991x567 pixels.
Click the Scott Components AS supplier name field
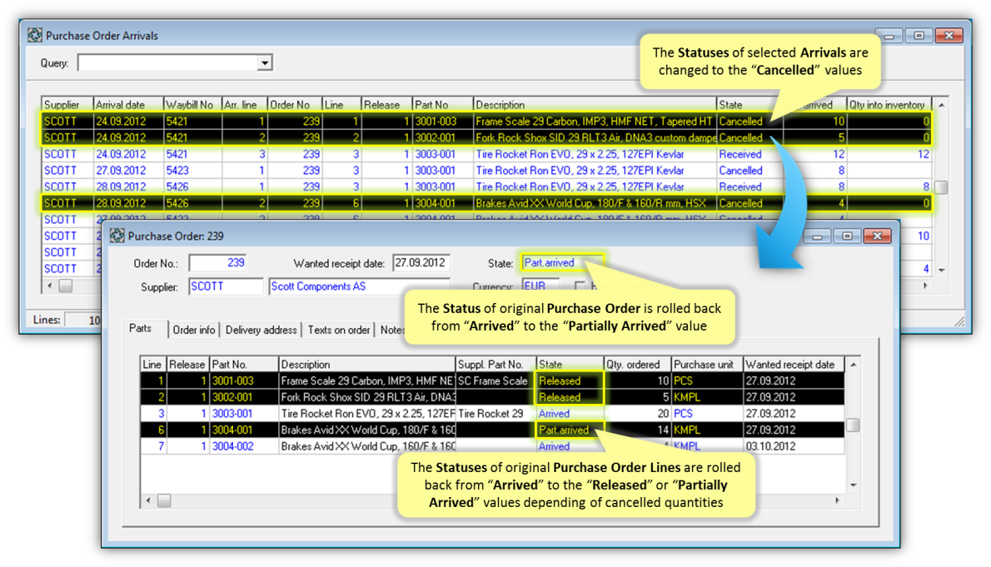[x=359, y=287]
